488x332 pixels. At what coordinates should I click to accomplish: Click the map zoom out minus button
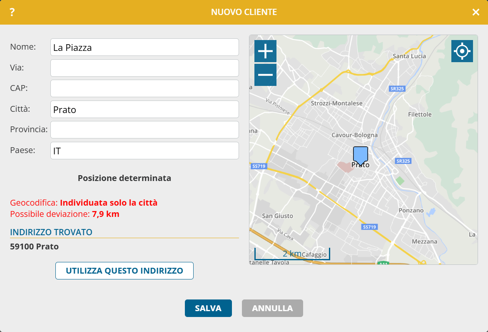tap(265, 75)
